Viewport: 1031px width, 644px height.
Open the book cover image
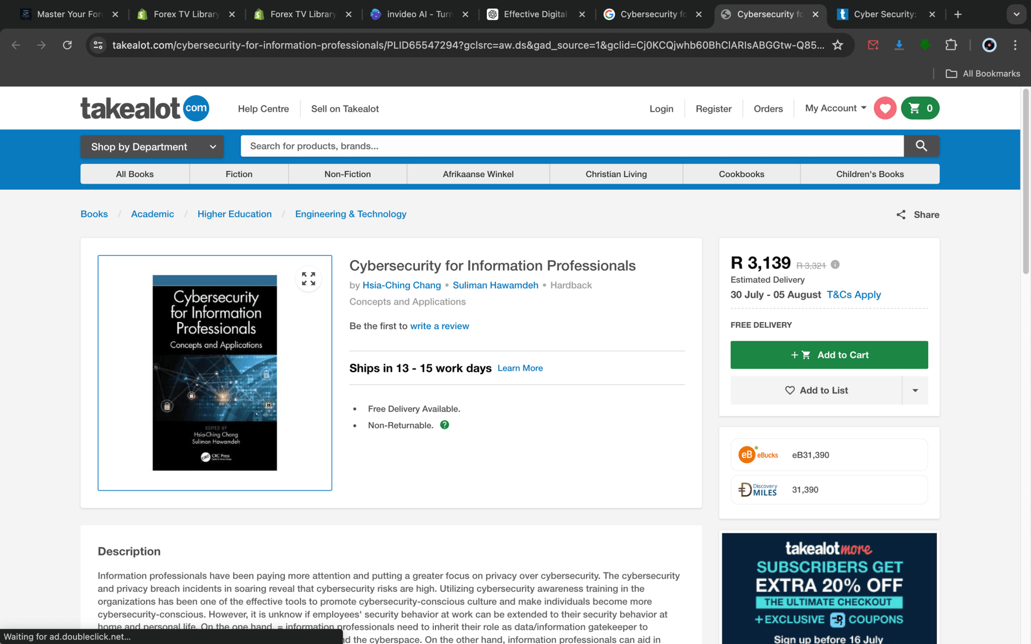click(x=215, y=372)
